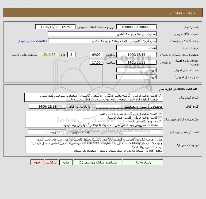Click buyer organization name field
Screen dimensions: 206x199
coord(102,34)
